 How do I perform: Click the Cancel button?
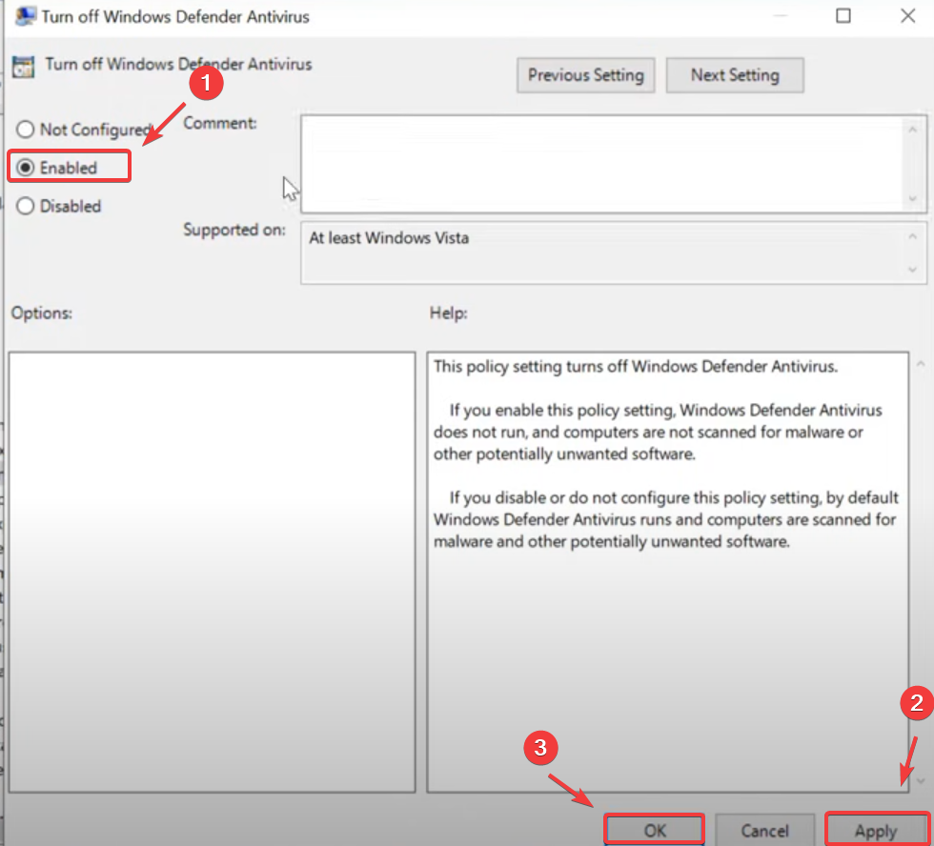[x=764, y=830]
